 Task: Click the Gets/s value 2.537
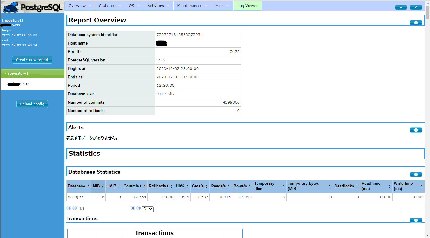(203, 197)
